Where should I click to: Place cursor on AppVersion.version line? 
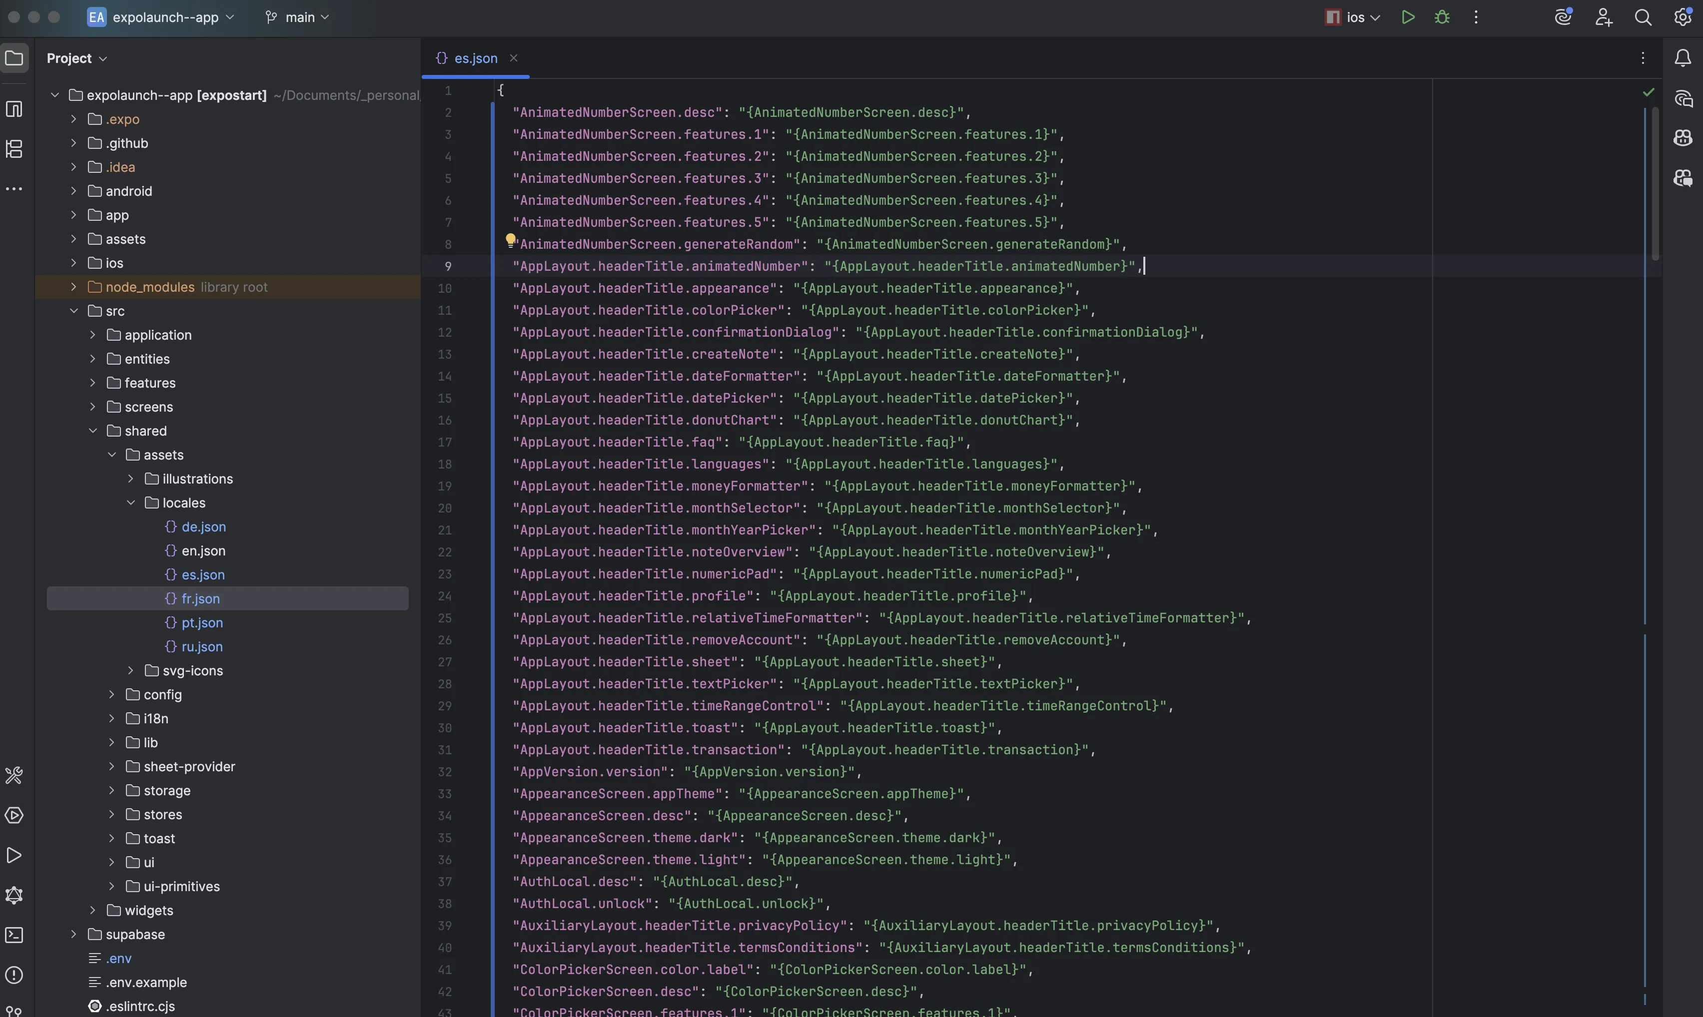(x=686, y=772)
